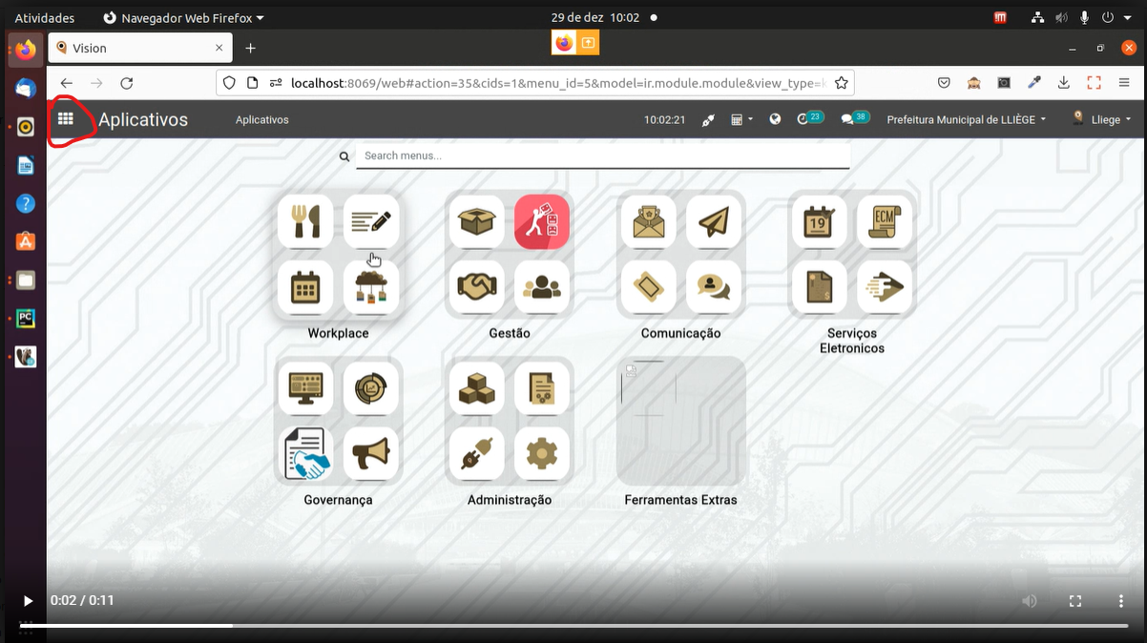Click the Search menus input field
The height and width of the screenshot is (643, 1147).
[603, 156]
